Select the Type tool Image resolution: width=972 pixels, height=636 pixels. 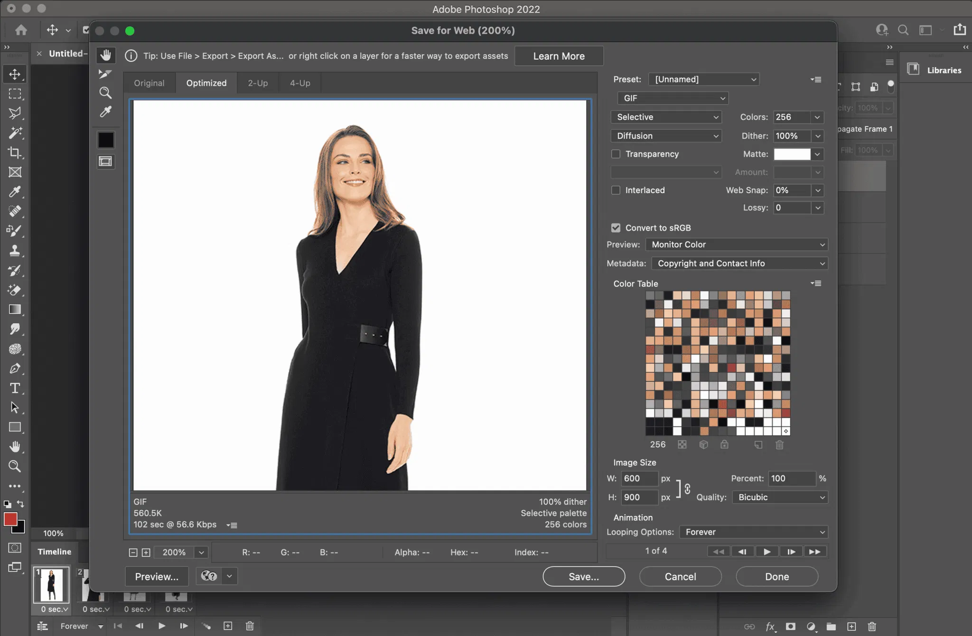[15, 388]
